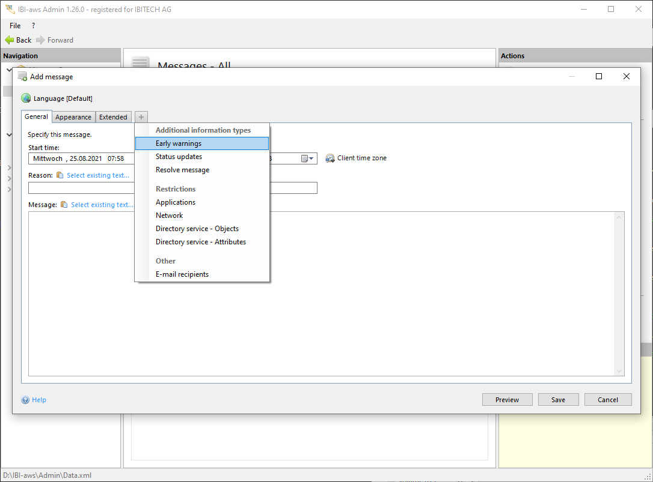Click the Save button

pyautogui.click(x=558, y=400)
